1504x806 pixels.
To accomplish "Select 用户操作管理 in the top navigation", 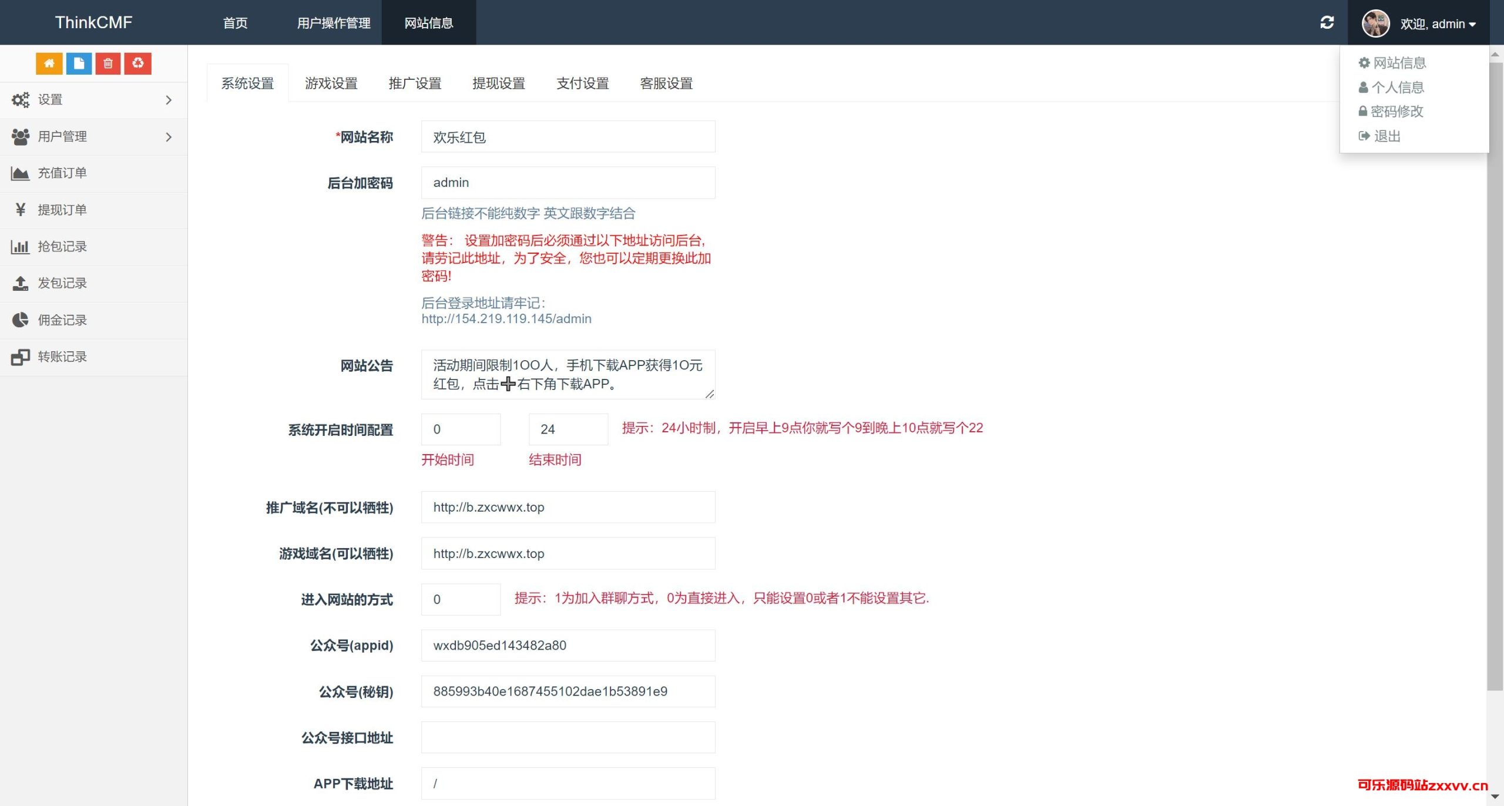I will 333,23.
